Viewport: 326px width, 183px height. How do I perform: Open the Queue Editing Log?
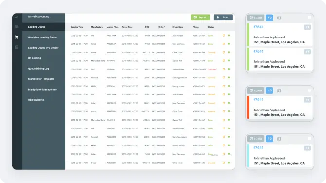(38, 69)
